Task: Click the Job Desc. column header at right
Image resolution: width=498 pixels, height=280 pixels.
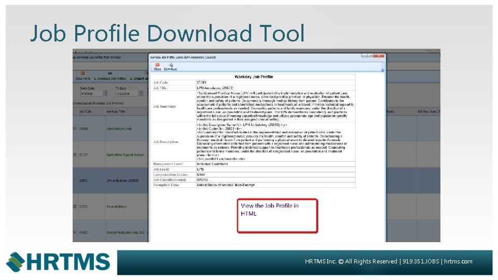Action: pos(428,111)
